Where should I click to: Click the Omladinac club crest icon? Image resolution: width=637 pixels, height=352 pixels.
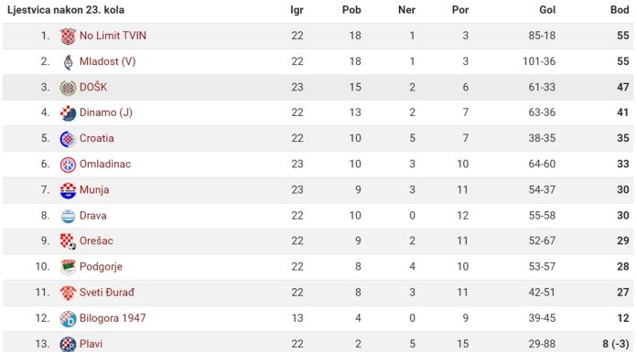pos(68,165)
